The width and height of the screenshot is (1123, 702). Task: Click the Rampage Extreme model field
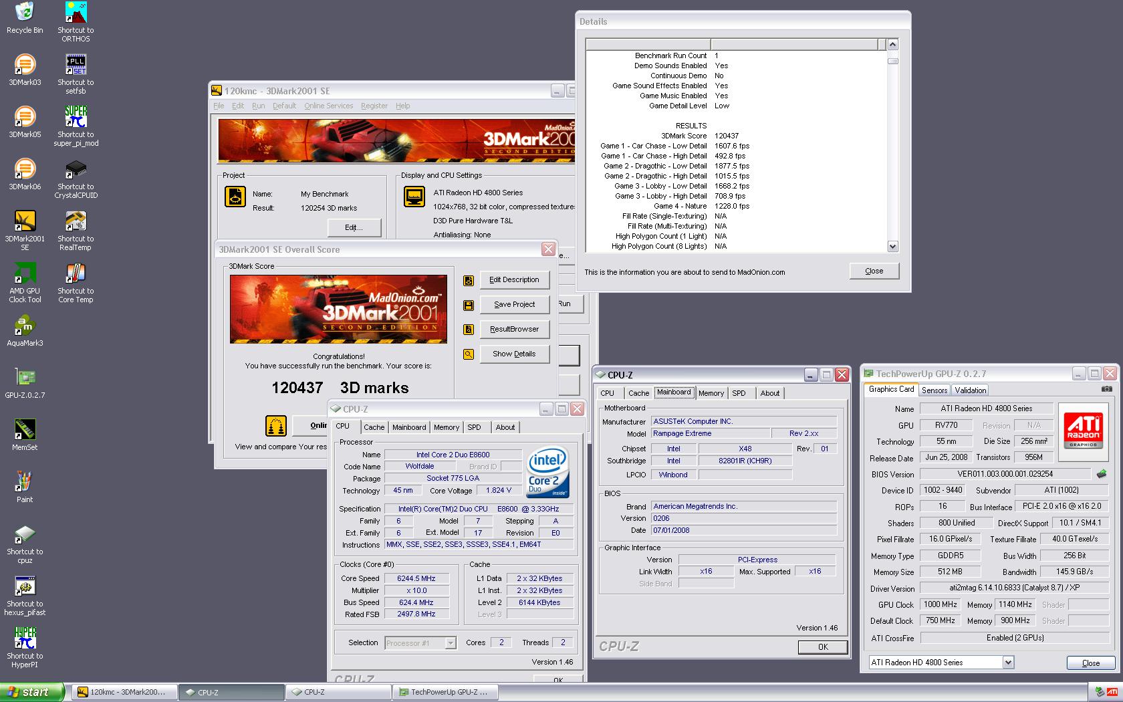(710, 434)
